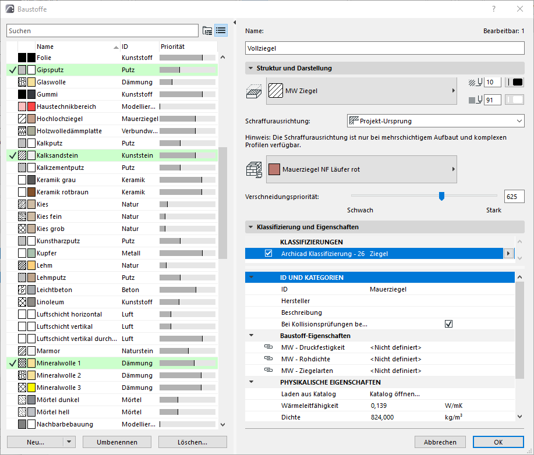Open Mauerziegel NF Läufer rot surface selector
Image resolution: width=534 pixels, height=455 pixels.
pyautogui.click(x=361, y=169)
